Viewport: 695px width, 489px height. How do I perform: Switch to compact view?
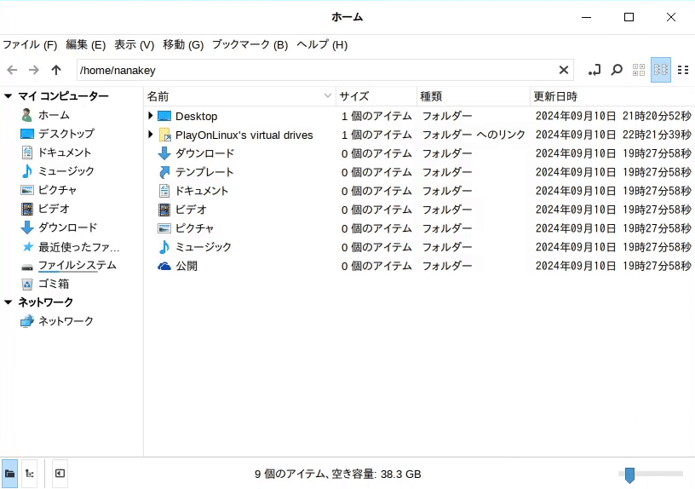click(683, 70)
